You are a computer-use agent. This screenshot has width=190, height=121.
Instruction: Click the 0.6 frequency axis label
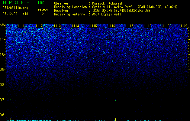(x=2, y=115)
